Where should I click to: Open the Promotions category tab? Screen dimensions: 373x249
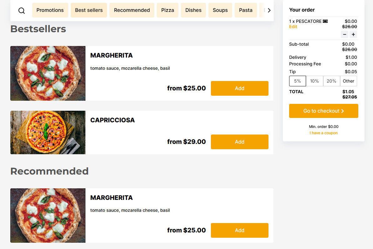click(50, 10)
